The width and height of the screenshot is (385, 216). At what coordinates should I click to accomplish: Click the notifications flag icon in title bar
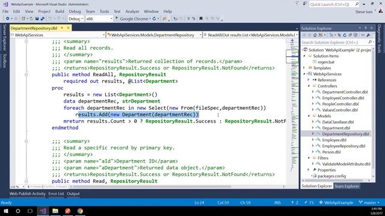(x=297, y=4)
